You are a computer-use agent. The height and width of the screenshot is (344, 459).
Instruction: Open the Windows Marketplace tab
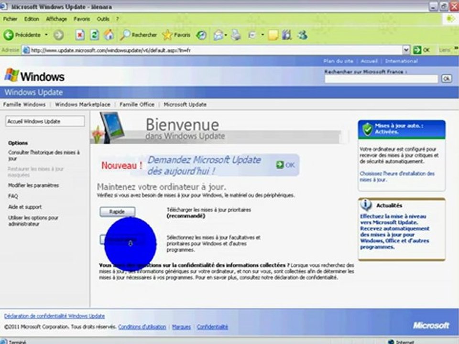(83, 105)
